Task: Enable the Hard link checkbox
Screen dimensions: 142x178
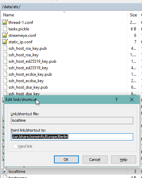Action: point(15,146)
